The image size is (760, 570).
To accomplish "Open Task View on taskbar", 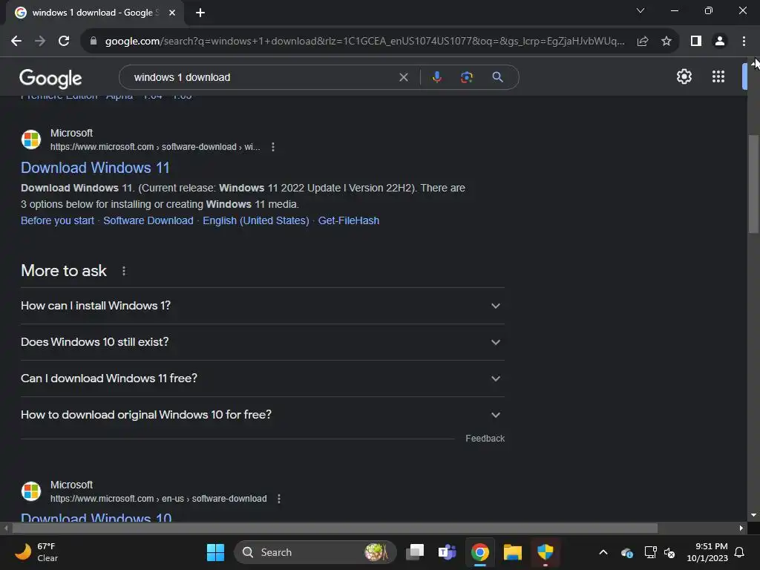I will click(415, 552).
